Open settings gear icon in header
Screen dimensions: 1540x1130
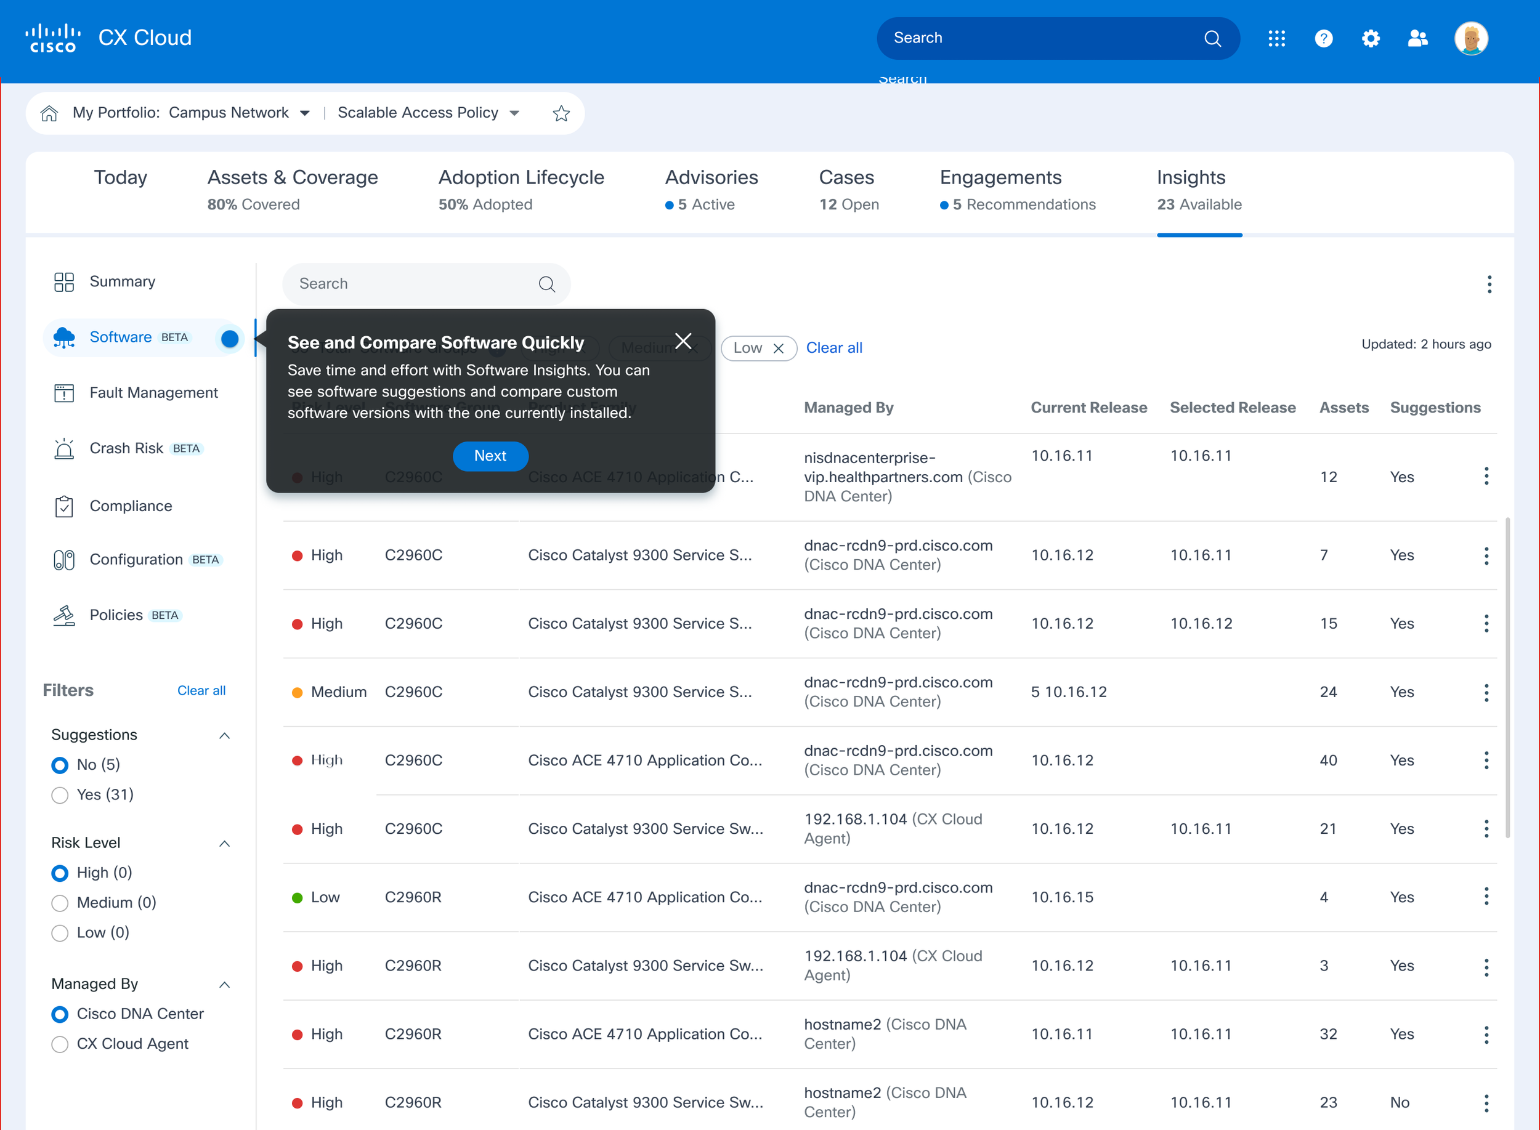click(1371, 38)
